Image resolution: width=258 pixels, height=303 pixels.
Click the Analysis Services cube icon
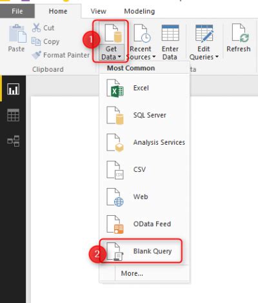pos(115,143)
